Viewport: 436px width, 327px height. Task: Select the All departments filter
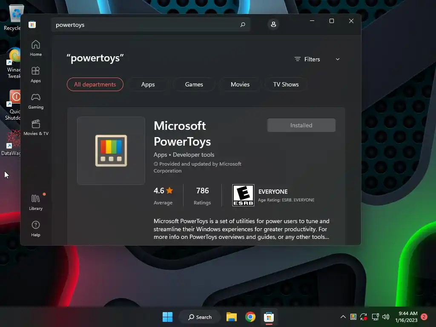click(x=95, y=84)
